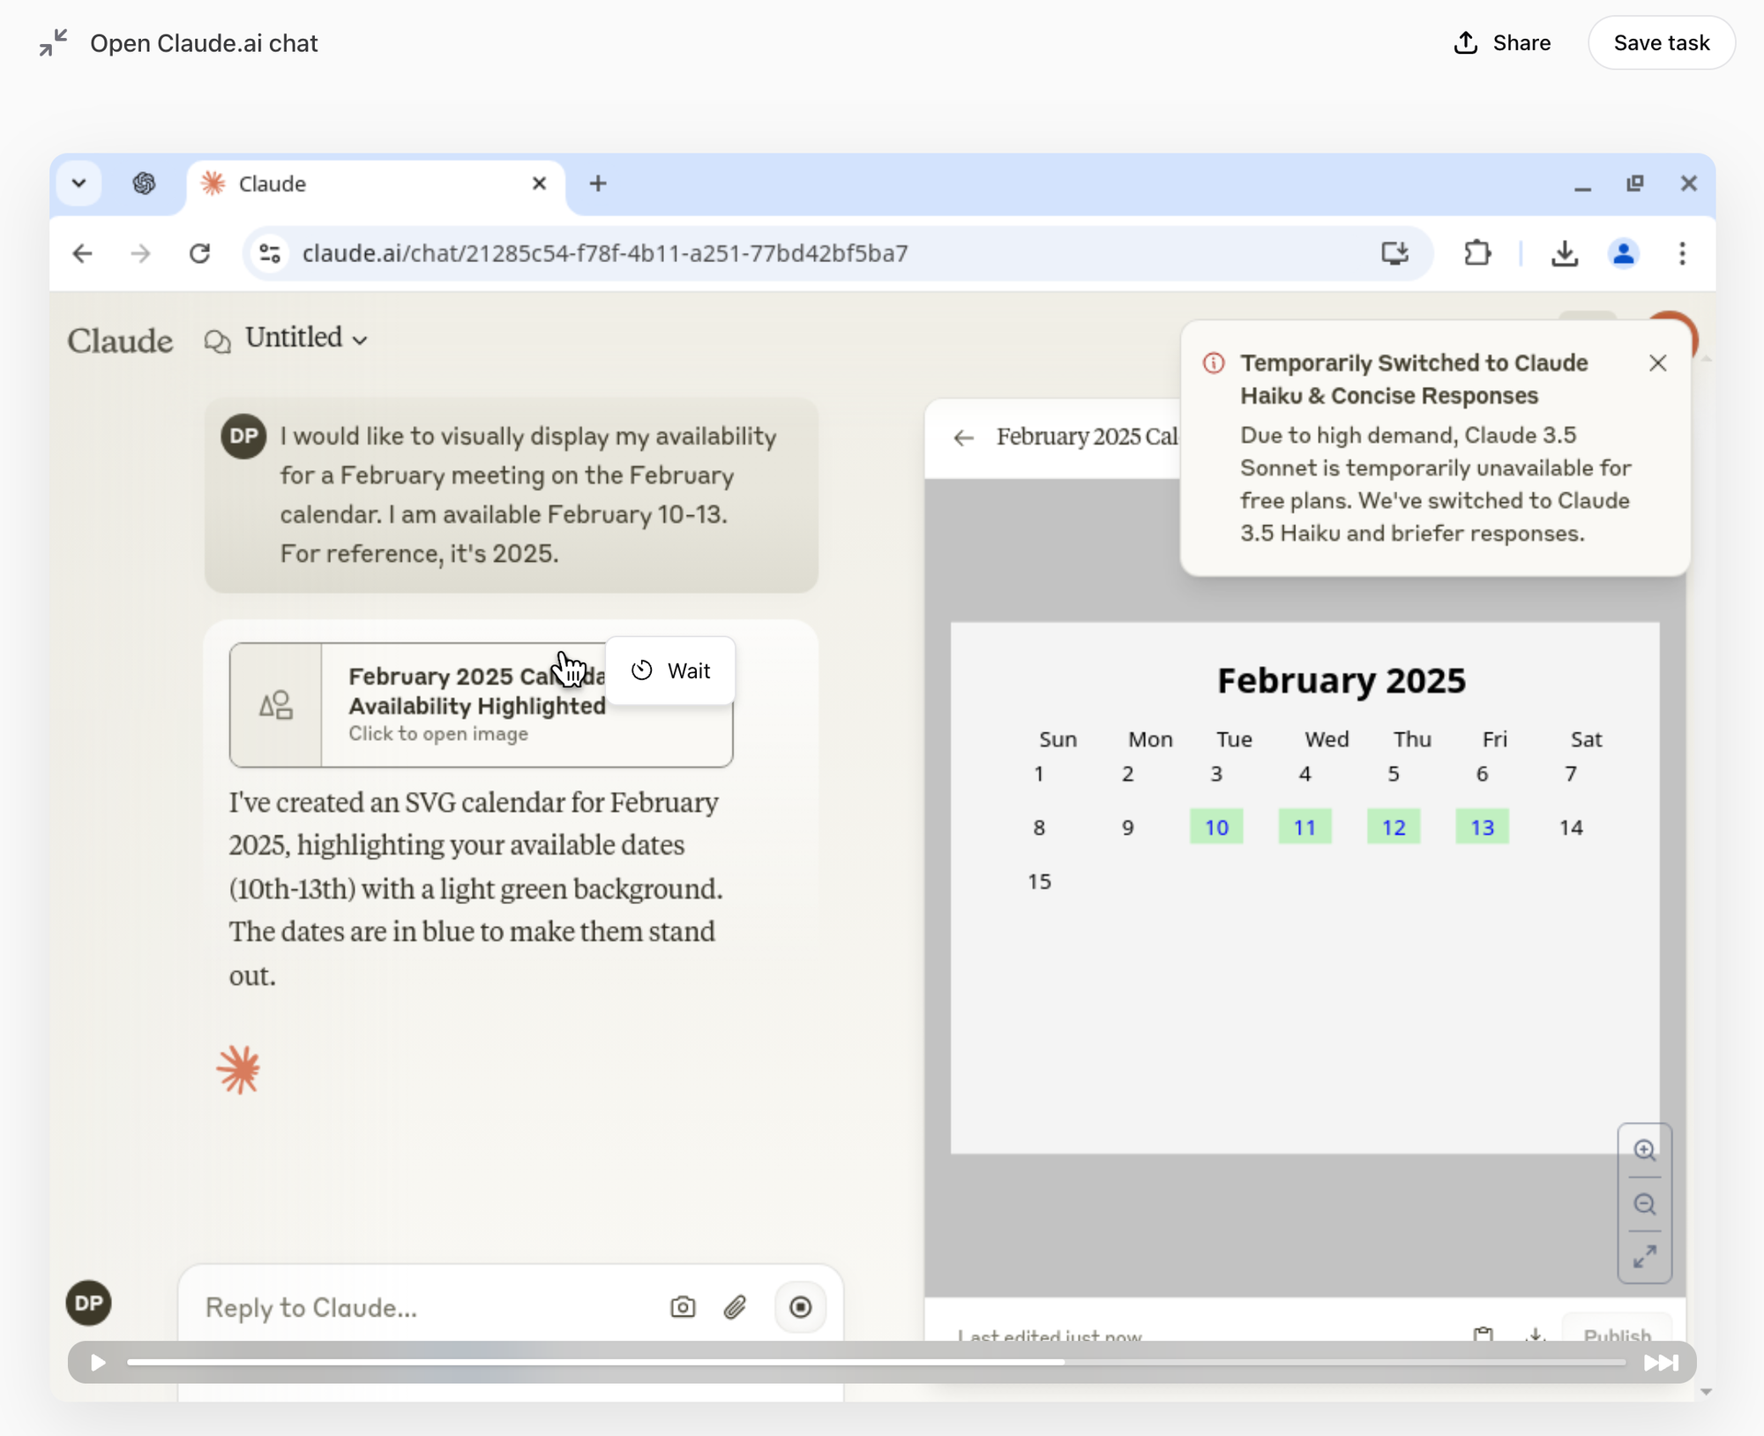Click the camera screenshot icon in reply box
This screenshot has height=1436, width=1764.
683,1306
